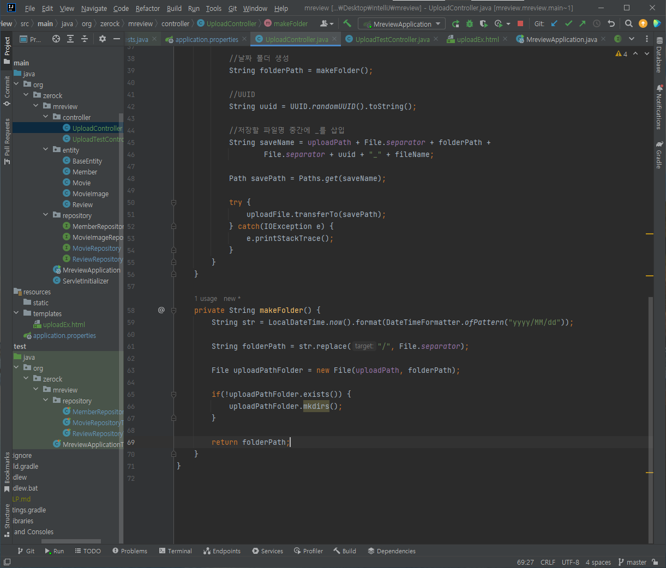This screenshot has height=568, width=666.
Task: Push commits with green arrow icon
Action: click(583, 23)
